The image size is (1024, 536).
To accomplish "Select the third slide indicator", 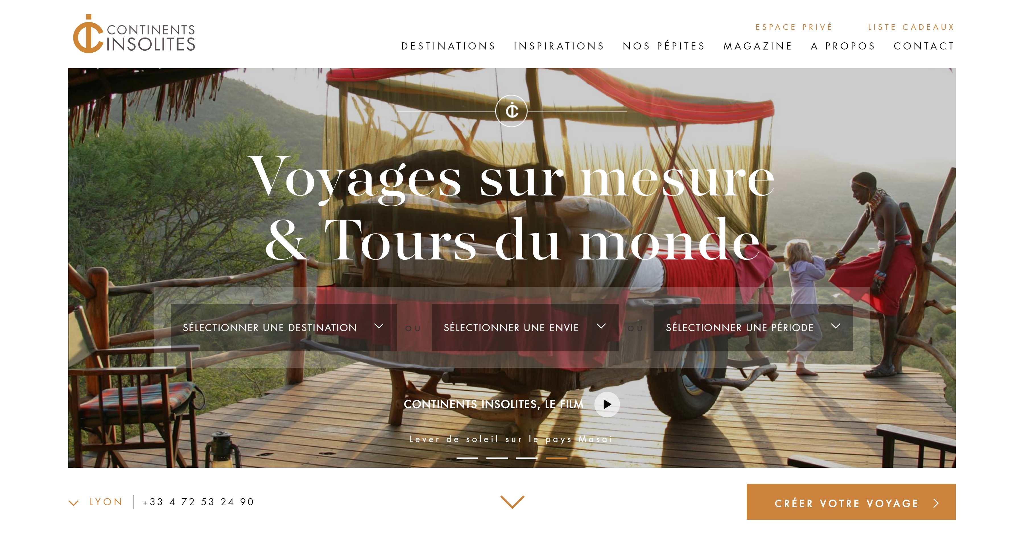I will click(527, 458).
